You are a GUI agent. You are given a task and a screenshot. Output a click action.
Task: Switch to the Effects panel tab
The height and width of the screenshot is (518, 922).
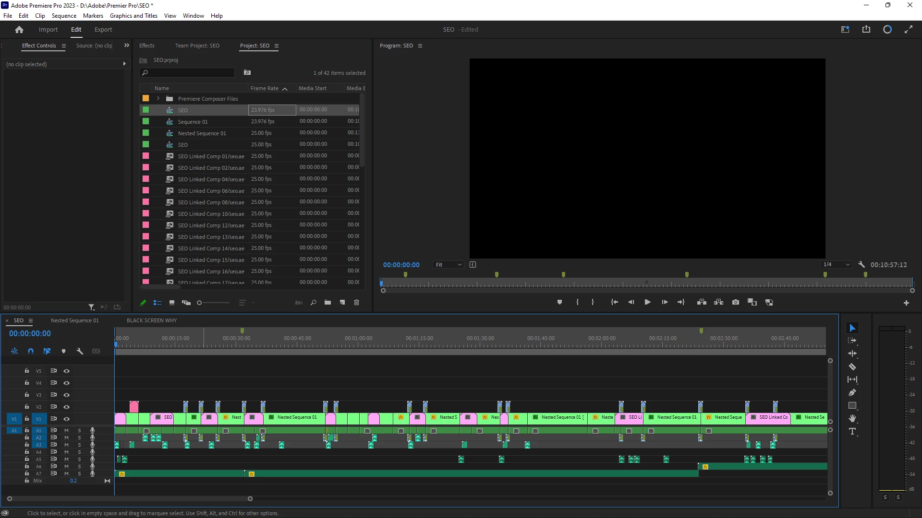(147, 46)
